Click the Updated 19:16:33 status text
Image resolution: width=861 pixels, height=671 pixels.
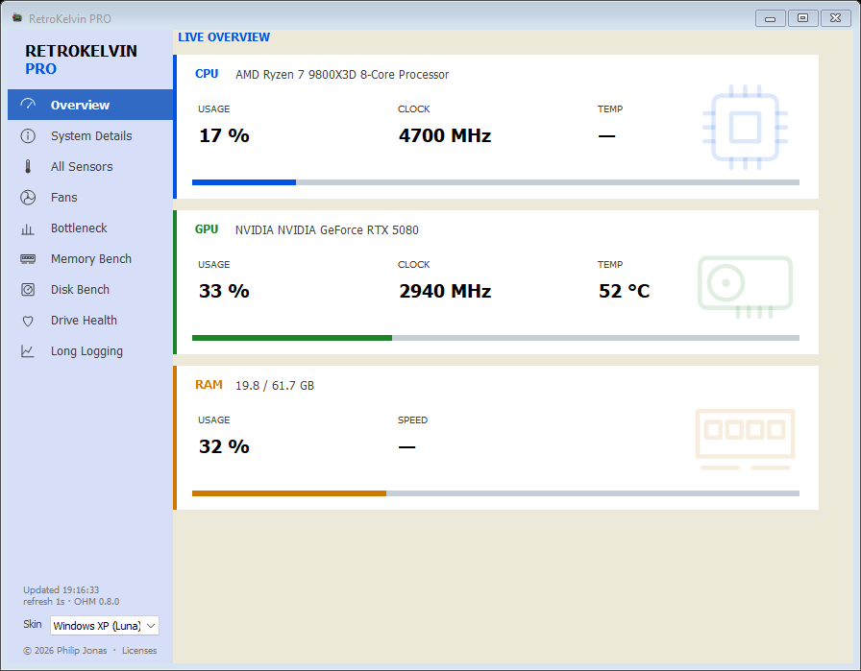(x=61, y=589)
